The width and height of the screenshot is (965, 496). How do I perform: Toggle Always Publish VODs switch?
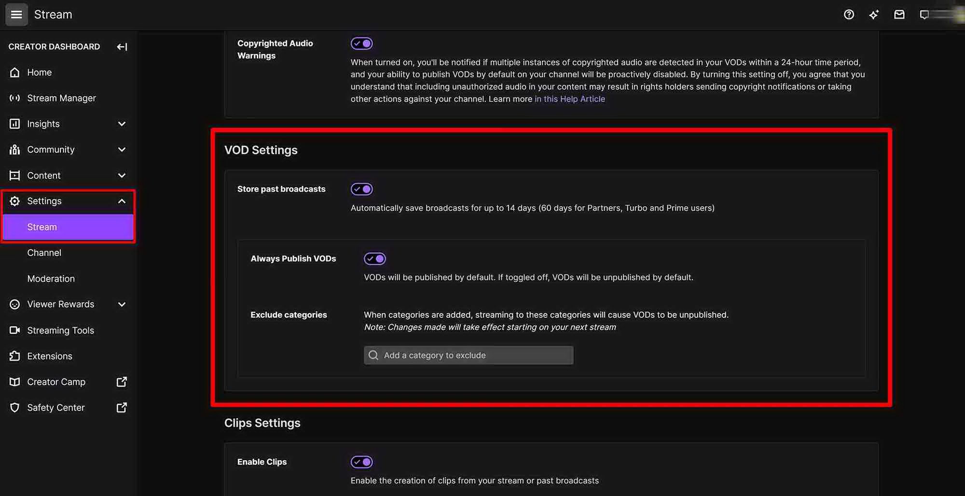(x=375, y=259)
